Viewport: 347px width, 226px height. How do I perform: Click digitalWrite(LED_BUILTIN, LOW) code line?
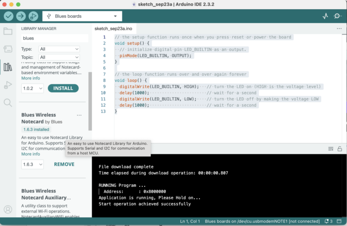point(158,99)
